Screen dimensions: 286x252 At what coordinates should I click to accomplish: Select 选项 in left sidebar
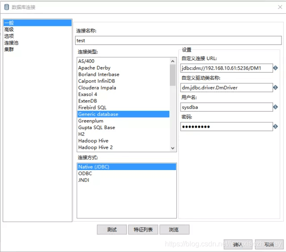pyautogui.click(x=9, y=36)
